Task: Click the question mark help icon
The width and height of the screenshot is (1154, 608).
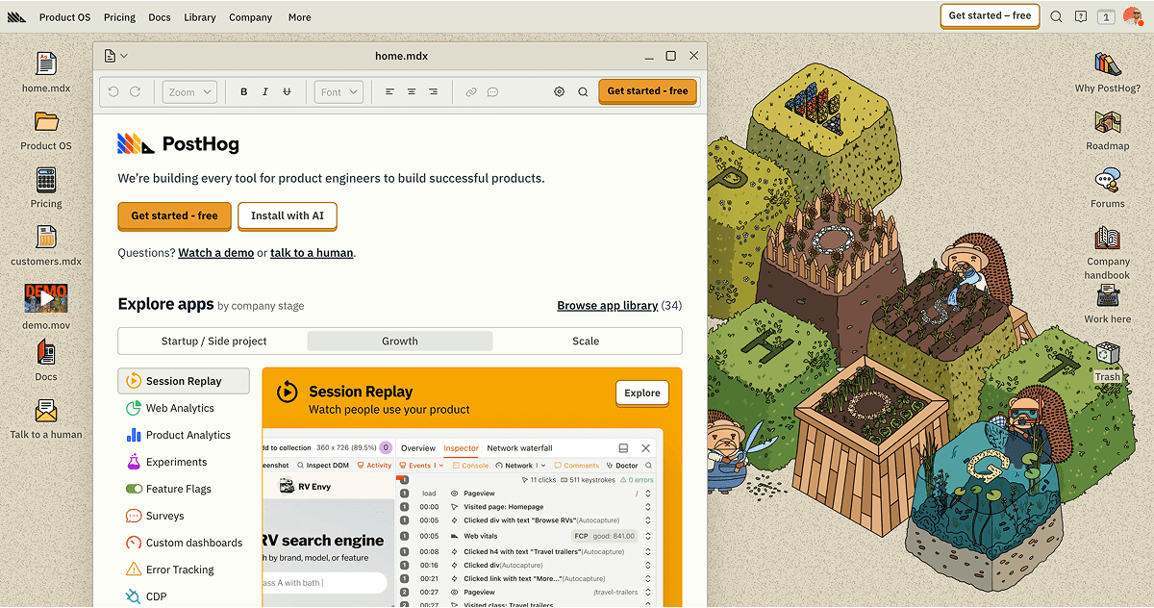Action: 1081,16
